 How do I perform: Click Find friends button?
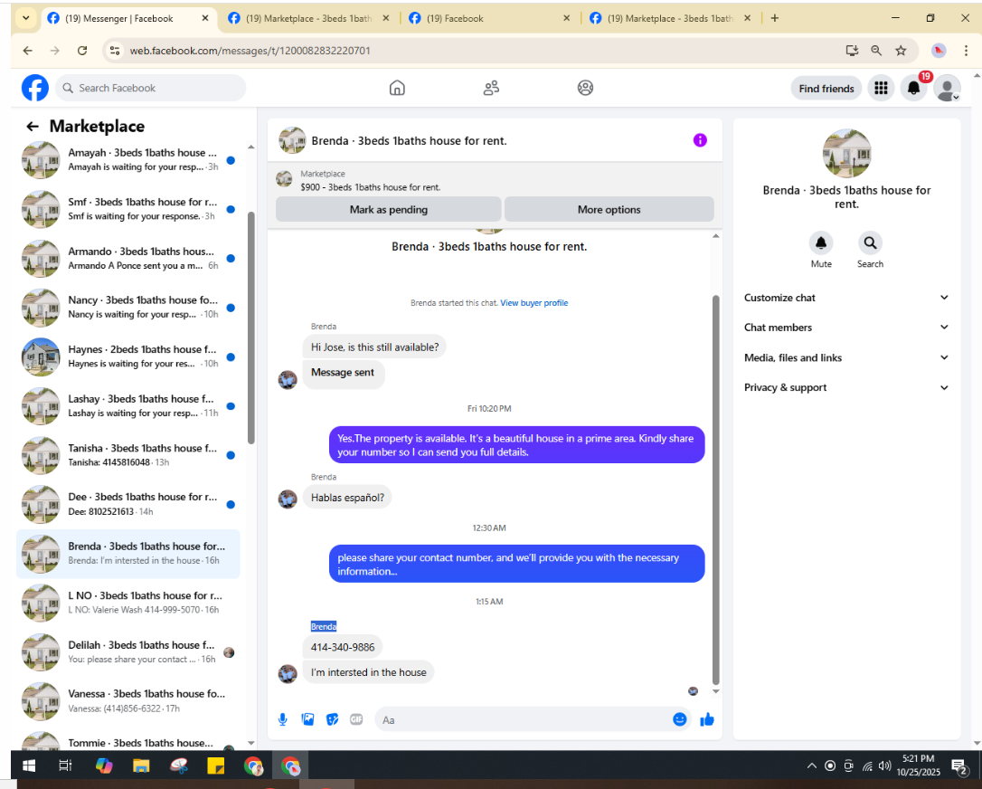[826, 89]
